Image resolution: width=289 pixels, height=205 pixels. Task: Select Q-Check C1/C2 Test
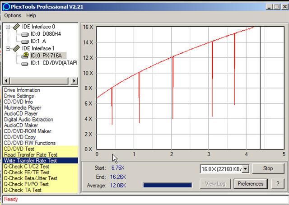pos(40,167)
